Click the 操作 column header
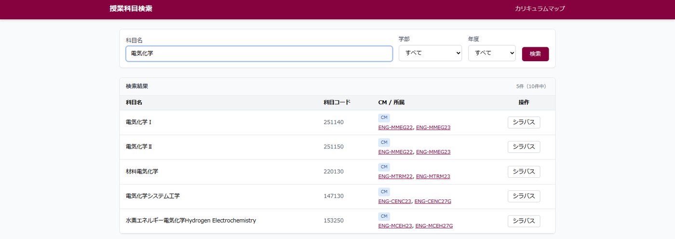This screenshot has height=239, width=675. click(524, 103)
